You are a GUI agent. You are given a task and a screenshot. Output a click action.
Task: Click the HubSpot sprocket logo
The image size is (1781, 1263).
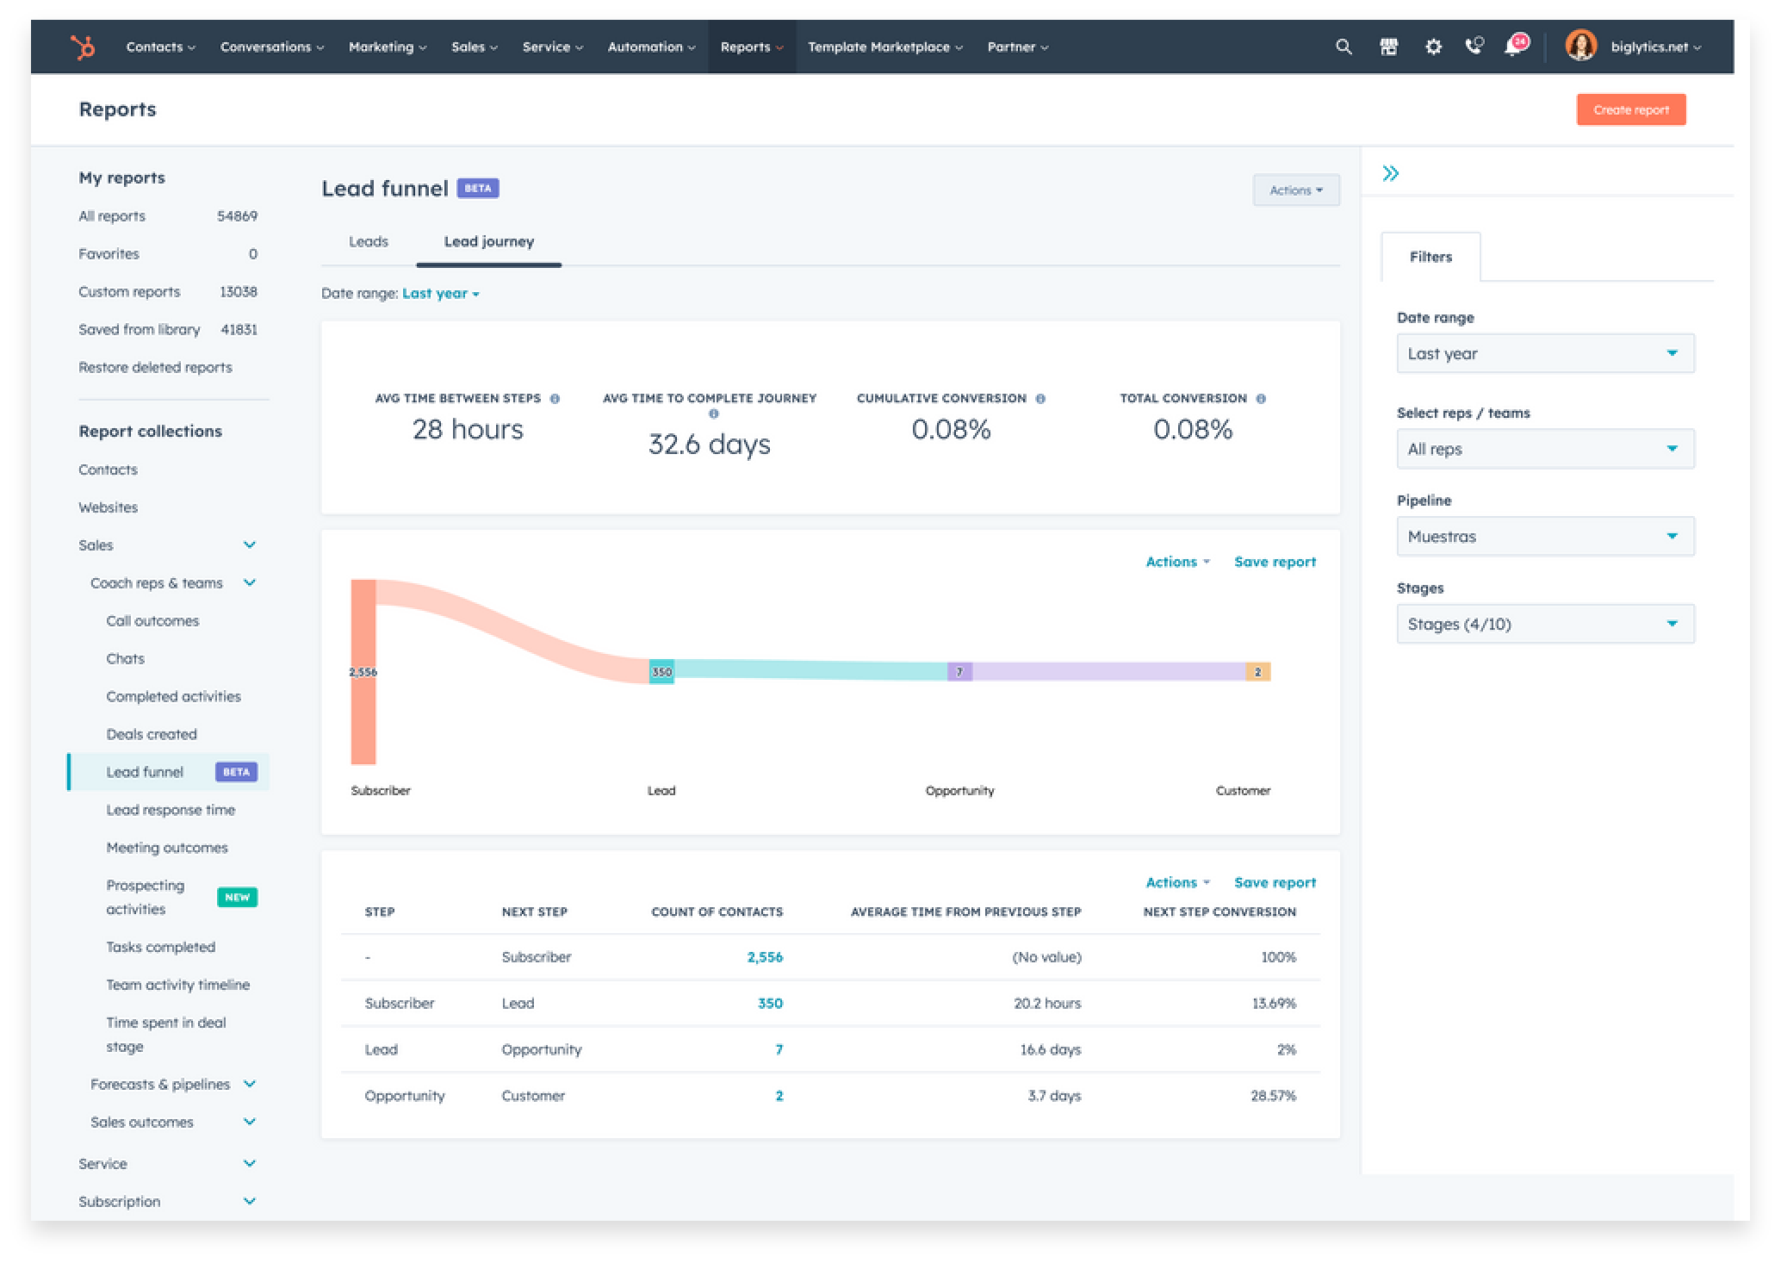(x=83, y=47)
